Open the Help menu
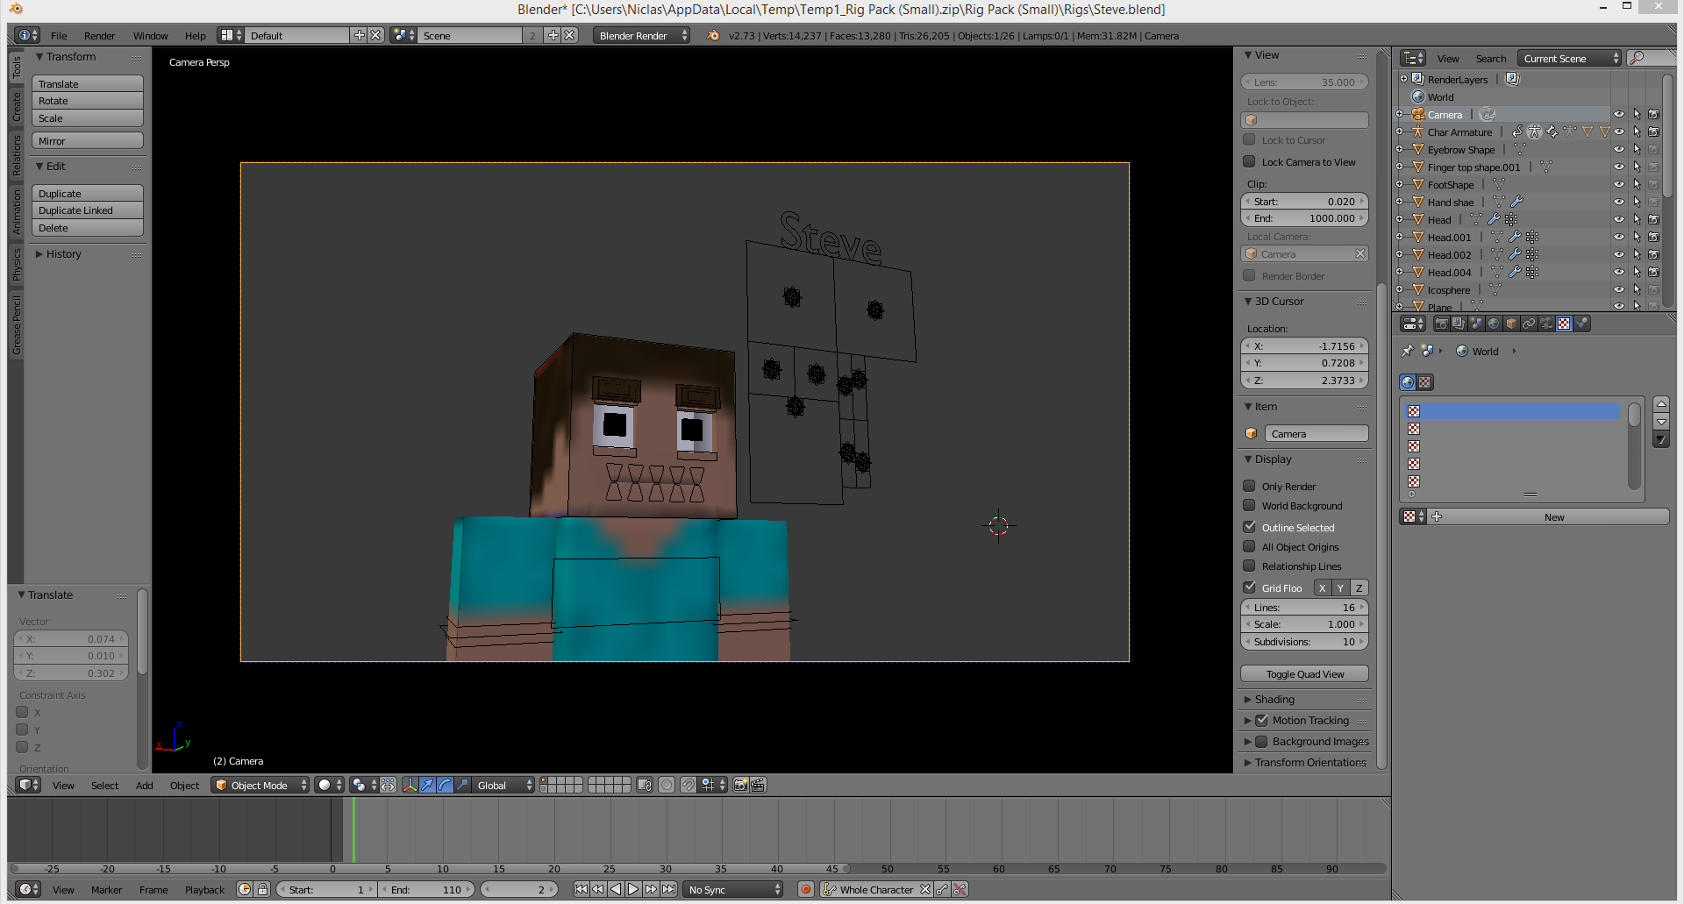 tap(195, 36)
